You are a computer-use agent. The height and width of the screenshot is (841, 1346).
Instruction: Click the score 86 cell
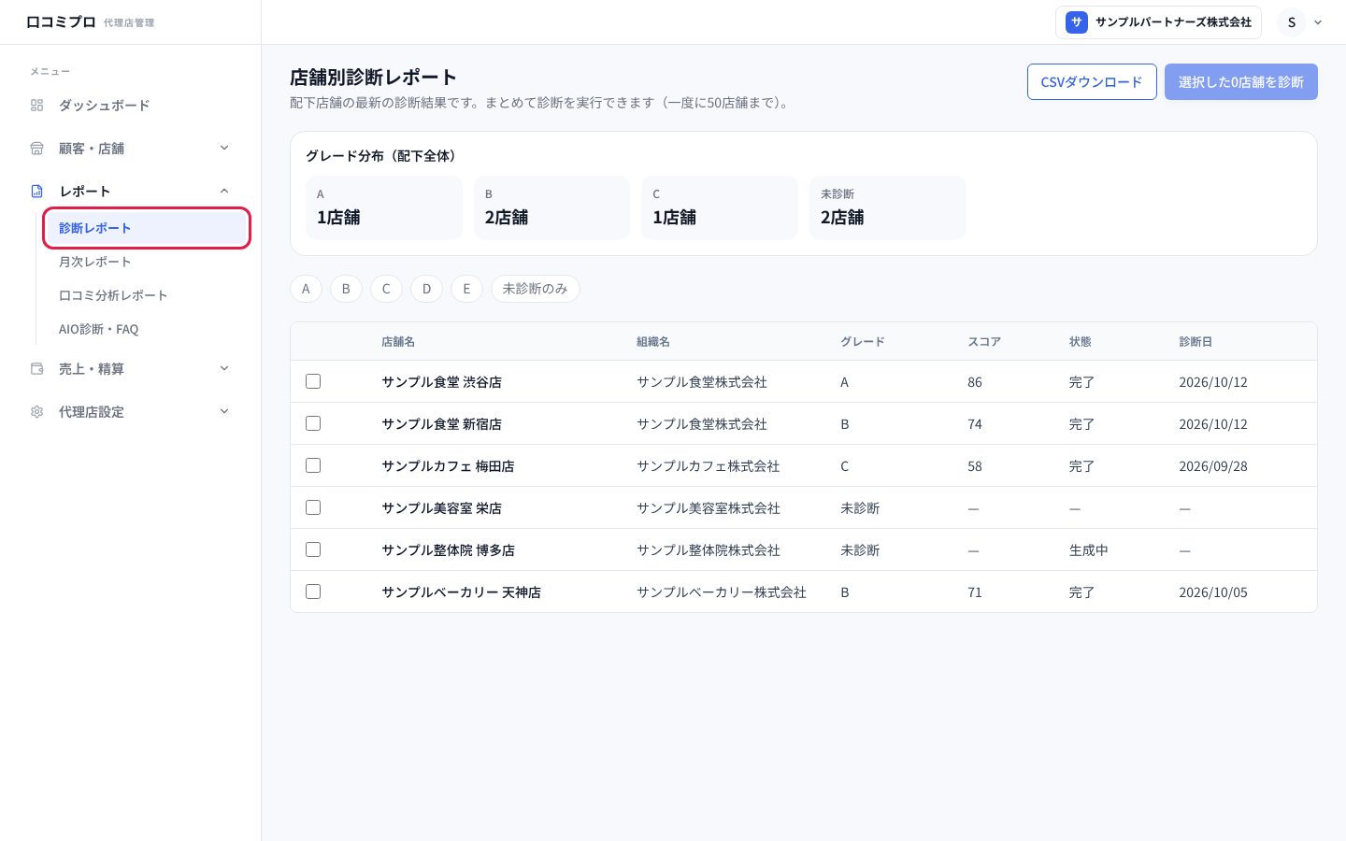pyautogui.click(x=975, y=382)
